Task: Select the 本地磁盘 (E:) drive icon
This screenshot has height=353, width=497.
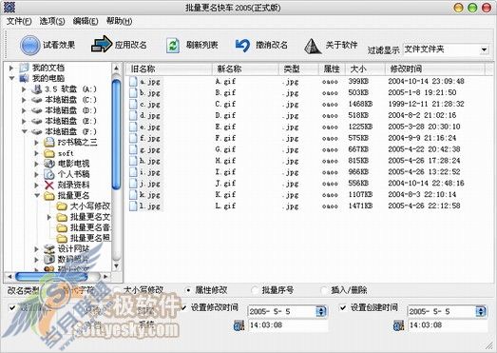Action: coord(37,121)
